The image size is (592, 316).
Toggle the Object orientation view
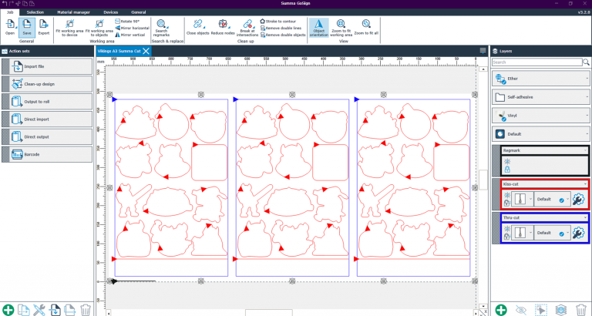[x=318, y=29]
